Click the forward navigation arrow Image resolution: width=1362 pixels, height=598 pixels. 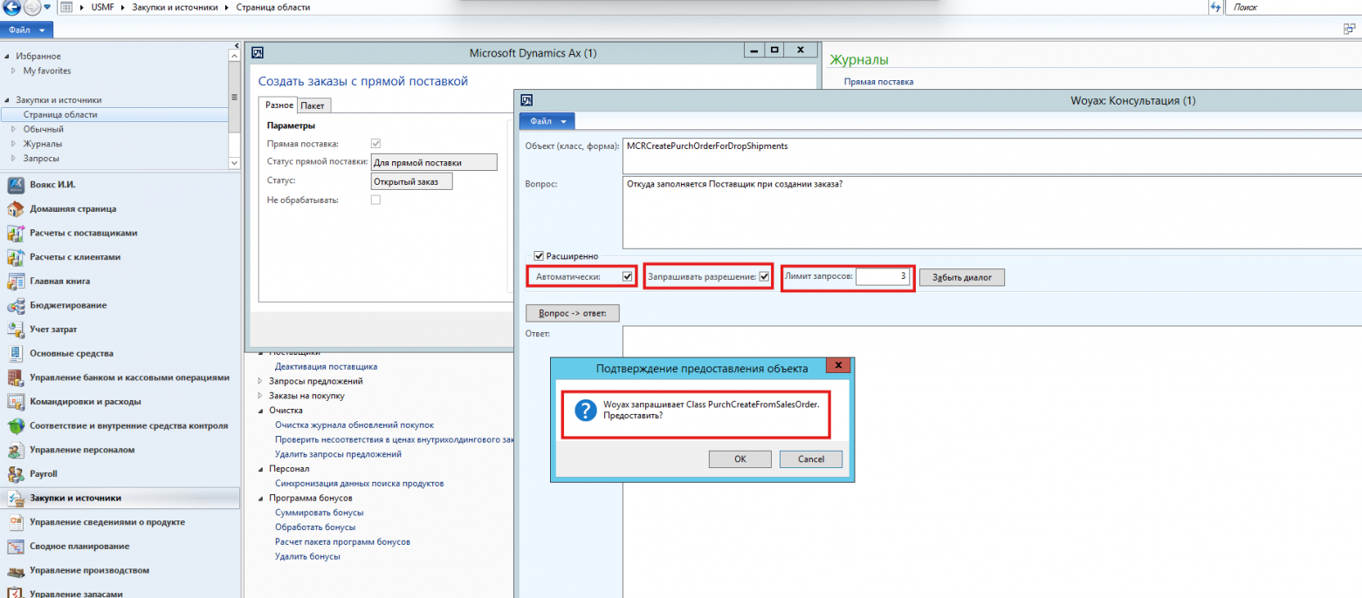[x=31, y=7]
